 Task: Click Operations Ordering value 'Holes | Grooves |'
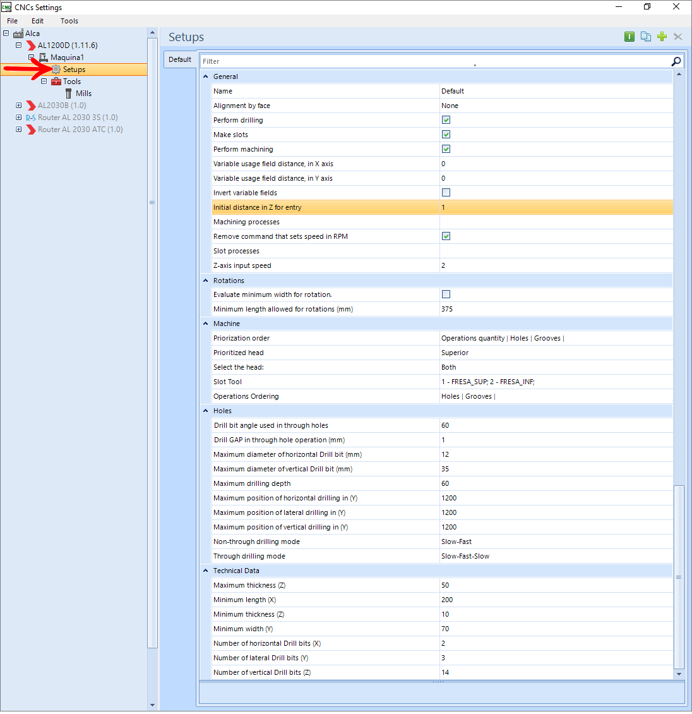point(468,397)
